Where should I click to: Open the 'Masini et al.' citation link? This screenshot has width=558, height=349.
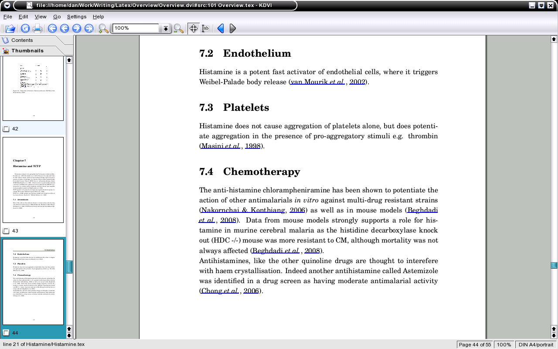coord(221,146)
